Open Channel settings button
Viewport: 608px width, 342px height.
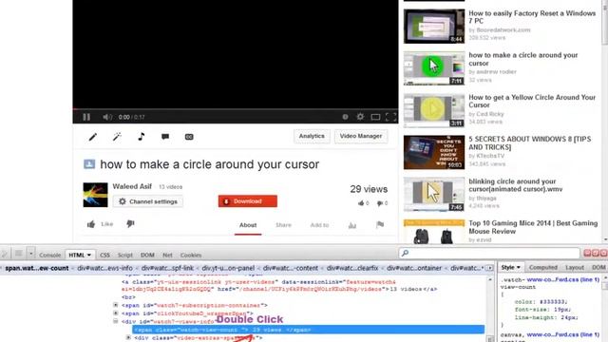coord(148,201)
